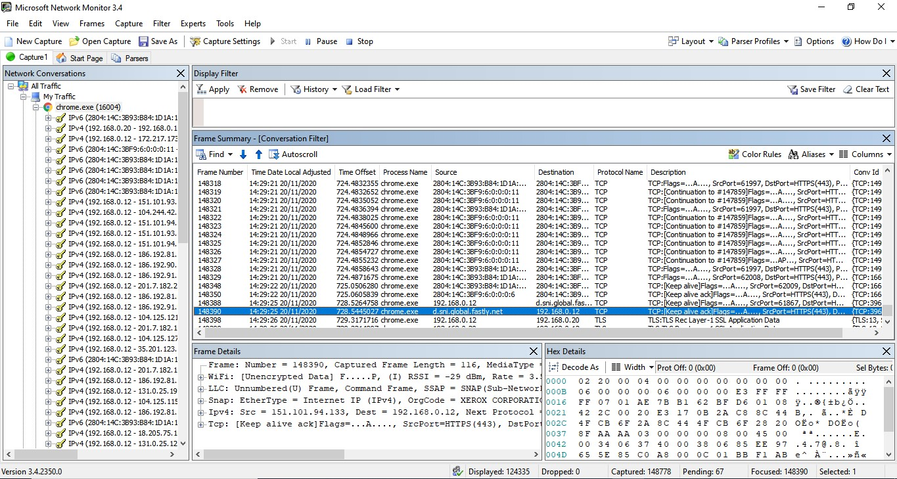Screen dimensions: 897x479
Task: Sort by the Frame Number column header
Action: (x=220, y=172)
